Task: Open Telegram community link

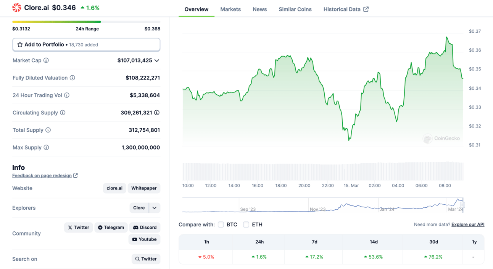Action: tap(111, 228)
